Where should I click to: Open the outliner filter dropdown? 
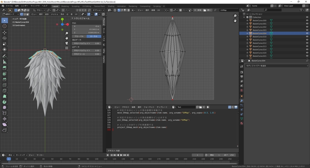(x=302, y=10)
